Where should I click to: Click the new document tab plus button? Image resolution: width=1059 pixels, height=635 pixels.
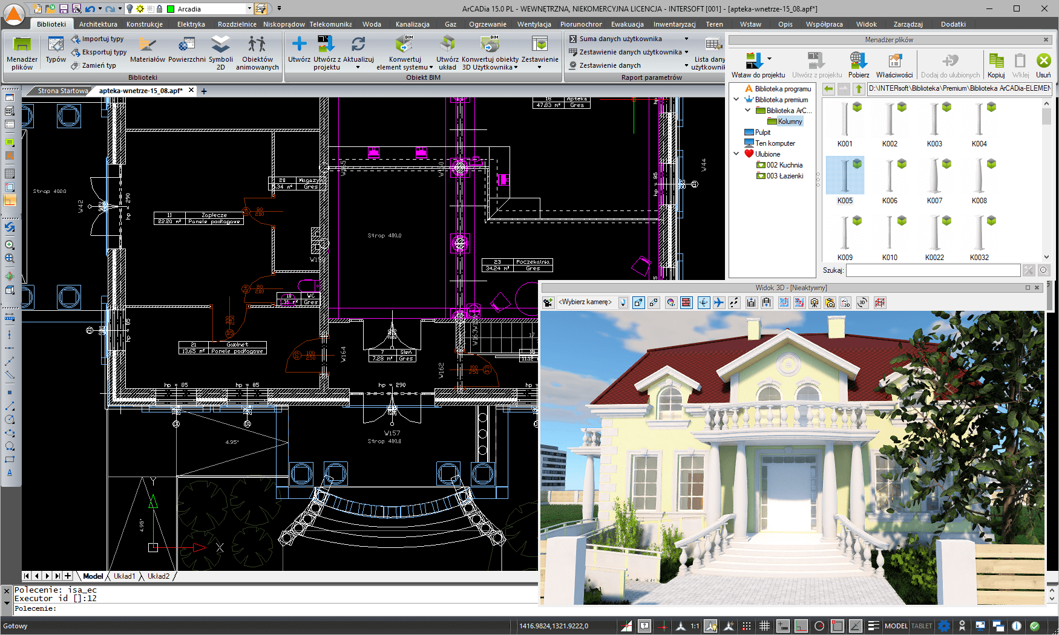[x=204, y=91]
